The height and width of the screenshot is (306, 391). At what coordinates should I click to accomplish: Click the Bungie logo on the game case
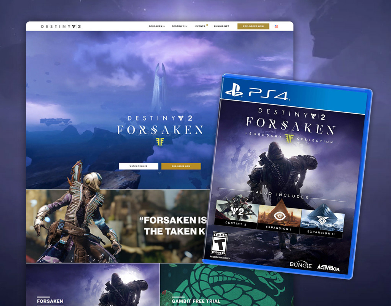pos(301,265)
